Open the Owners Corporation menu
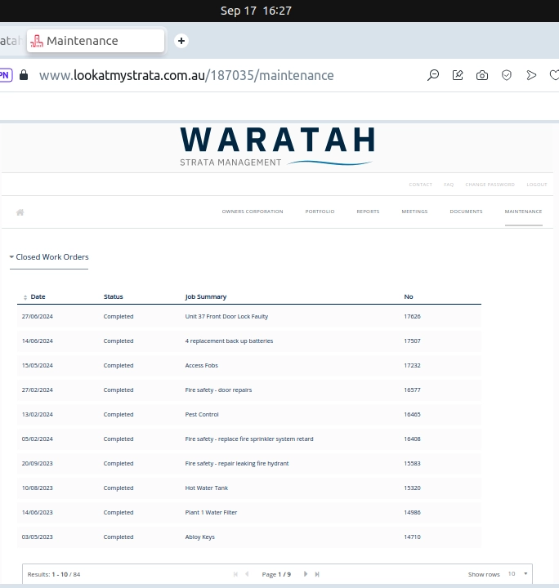 pos(253,212)
